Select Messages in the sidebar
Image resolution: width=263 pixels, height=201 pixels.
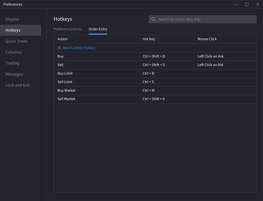point(14,74)
